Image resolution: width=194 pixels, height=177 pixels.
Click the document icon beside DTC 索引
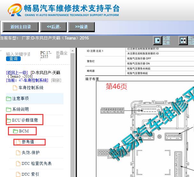tap(18, 174)
